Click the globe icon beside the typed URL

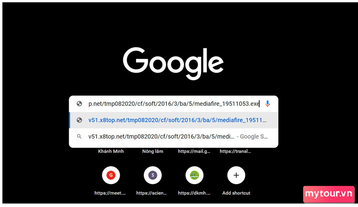79,104
